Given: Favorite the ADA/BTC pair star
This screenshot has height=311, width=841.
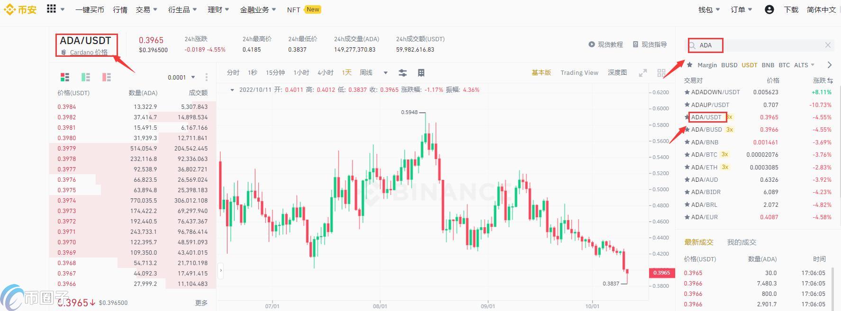Looking at the screenshot, I should point(687,154).
